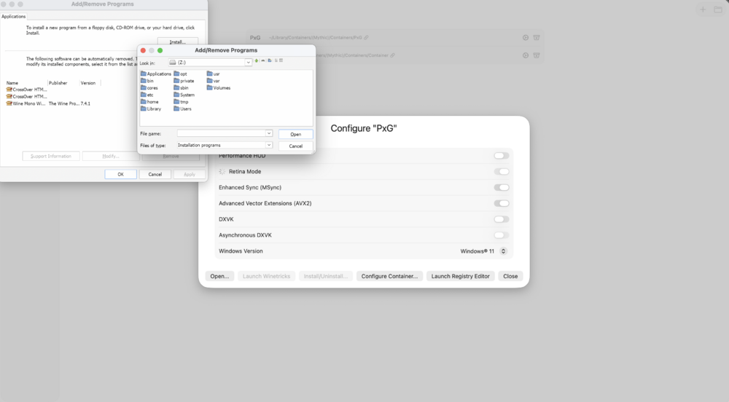
Task: Click Cancel in the file dialog
Action: 296,146
